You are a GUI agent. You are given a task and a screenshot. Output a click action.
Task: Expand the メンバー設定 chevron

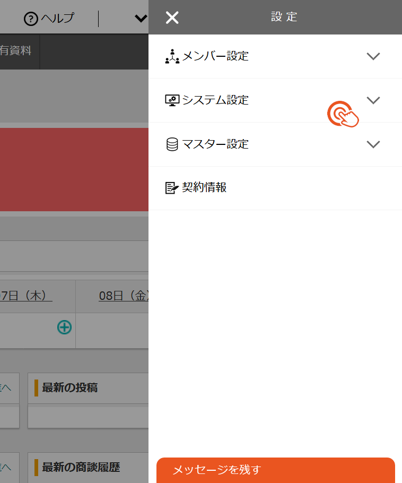373,56
